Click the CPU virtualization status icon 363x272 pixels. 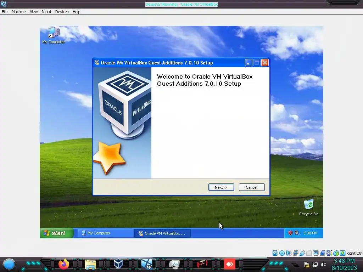[x=329, y=253]
